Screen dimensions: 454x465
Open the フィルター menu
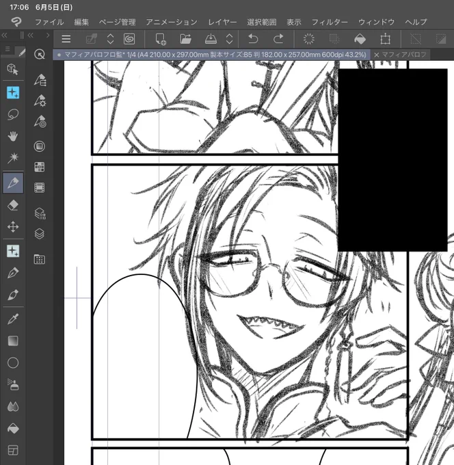(x=330, y=22)
